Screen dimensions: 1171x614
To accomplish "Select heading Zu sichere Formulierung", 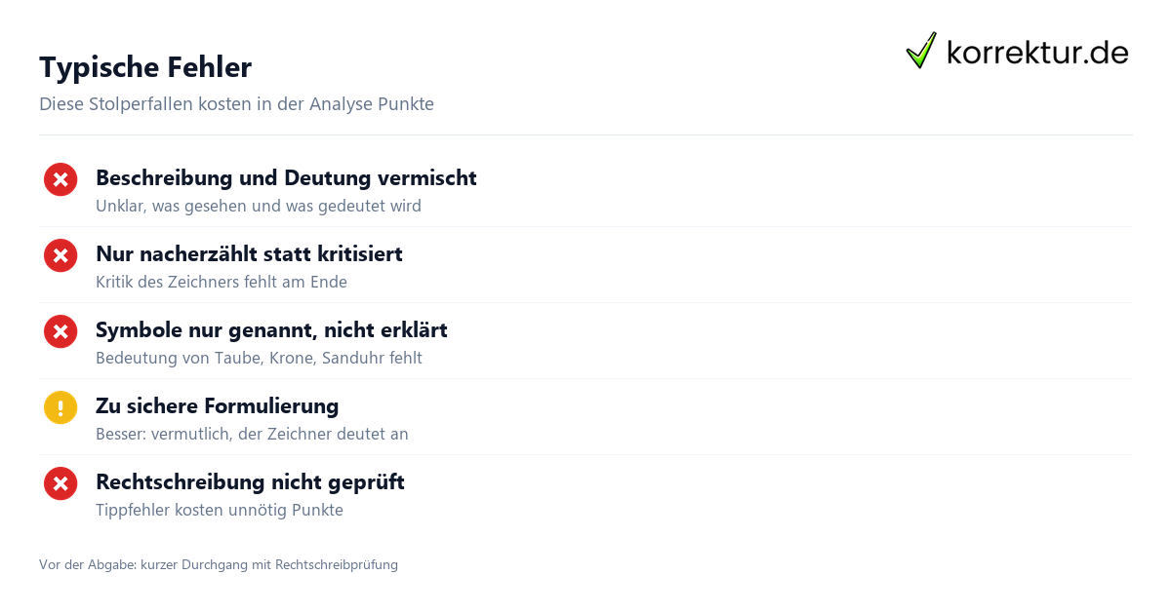I will 217,406.
